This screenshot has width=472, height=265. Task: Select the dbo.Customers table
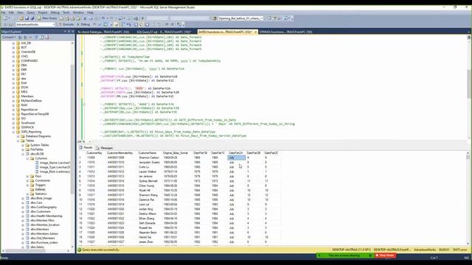click(x=41, y=211)
